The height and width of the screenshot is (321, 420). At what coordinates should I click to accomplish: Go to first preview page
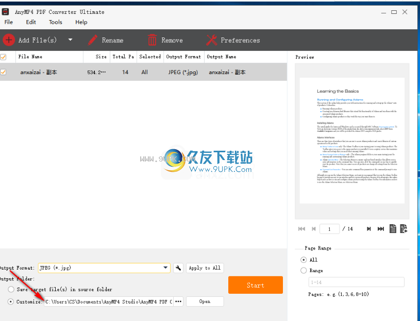(301, 229)
